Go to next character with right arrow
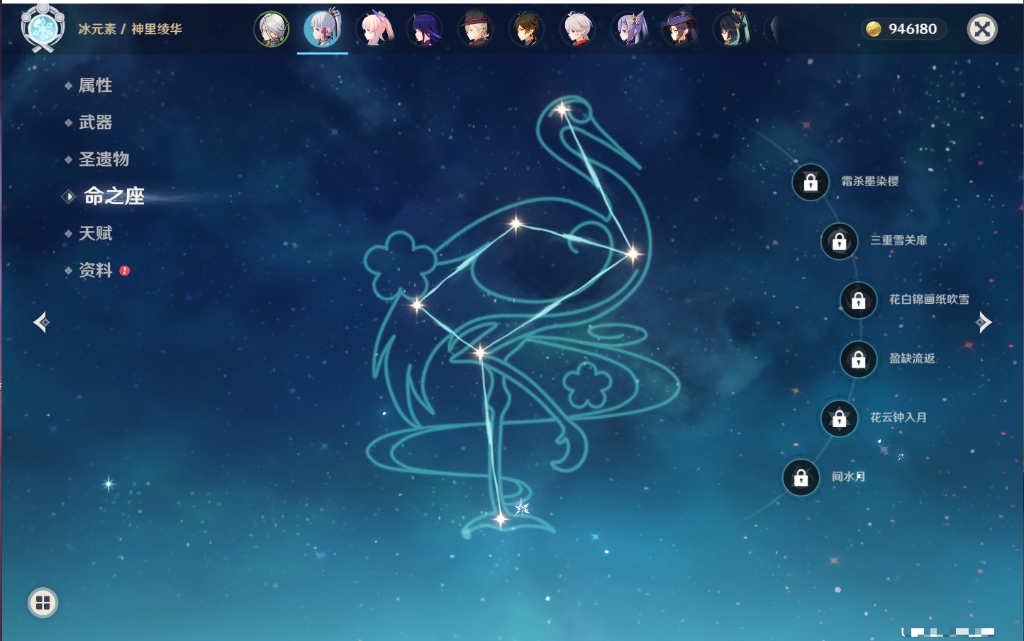Image resolution: width=1024 pixels, height=641 pixels. click(984, 322)
